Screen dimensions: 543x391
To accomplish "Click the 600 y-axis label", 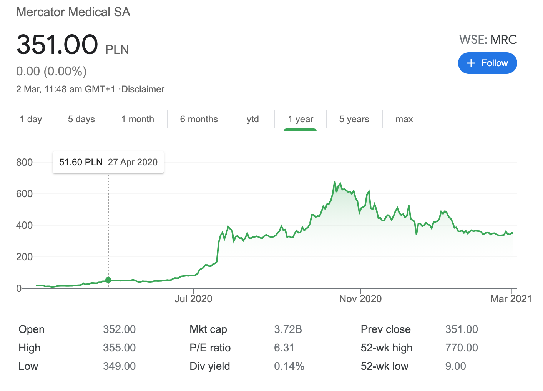I will 24,194.
